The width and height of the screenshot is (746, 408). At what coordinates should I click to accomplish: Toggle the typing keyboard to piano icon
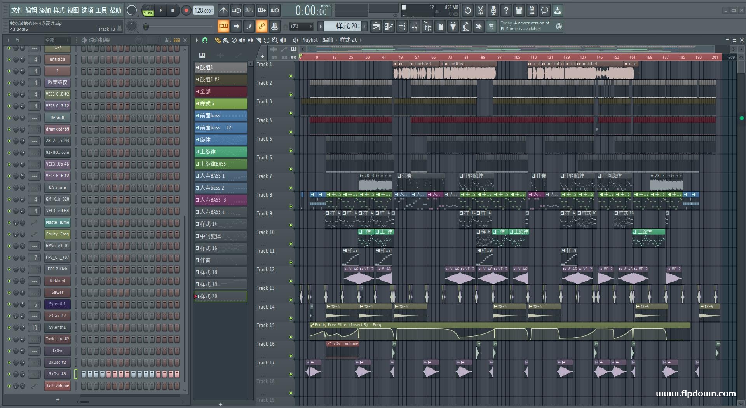(223, 26)
